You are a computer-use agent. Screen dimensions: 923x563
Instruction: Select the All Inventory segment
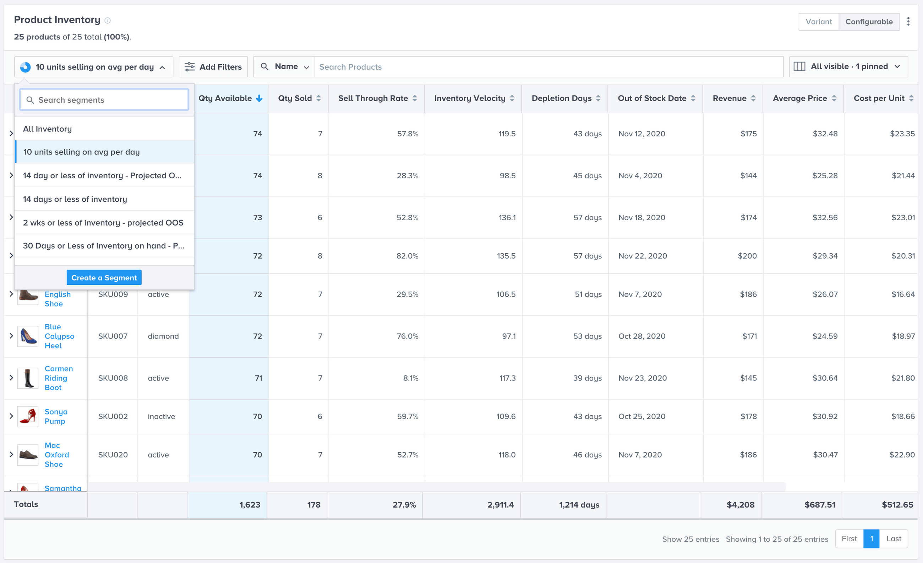click(47, 129)
